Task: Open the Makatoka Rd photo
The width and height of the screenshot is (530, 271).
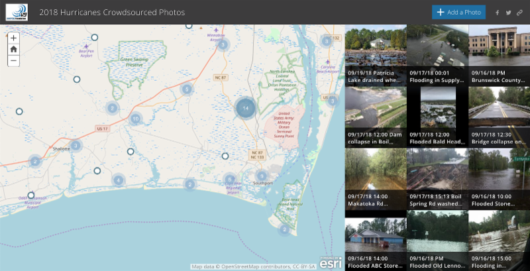Action: 376,179
